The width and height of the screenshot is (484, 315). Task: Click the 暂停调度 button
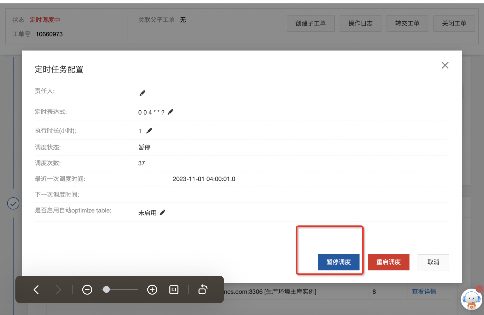[339, 262]
